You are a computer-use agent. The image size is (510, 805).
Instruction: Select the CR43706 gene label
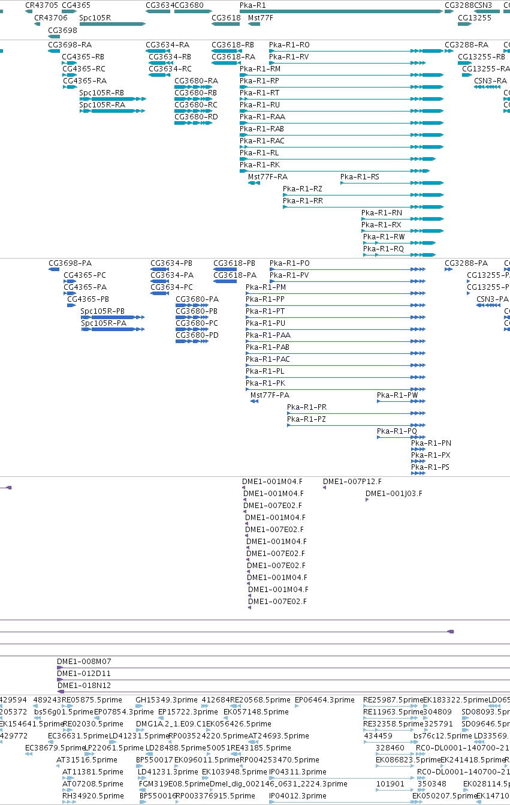click(51, 18)
